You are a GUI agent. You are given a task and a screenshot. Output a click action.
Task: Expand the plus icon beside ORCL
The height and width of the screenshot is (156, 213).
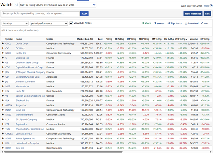point(3,44)
